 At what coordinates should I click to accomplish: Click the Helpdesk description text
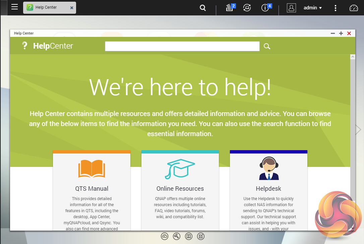268,213
